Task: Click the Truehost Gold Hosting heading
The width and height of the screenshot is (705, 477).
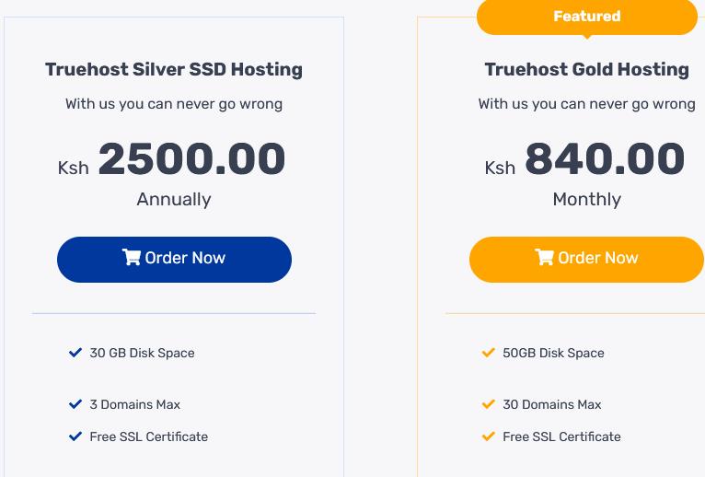Action: click(587, 70)
